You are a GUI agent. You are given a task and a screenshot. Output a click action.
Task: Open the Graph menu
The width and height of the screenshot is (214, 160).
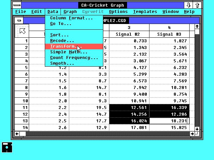pos(70,12)
